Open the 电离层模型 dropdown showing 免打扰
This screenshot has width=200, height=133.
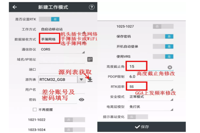pyautogui.click(x=151, y=107)
